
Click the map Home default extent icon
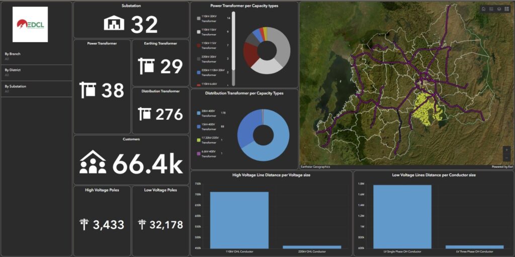[x=484, y=9]
